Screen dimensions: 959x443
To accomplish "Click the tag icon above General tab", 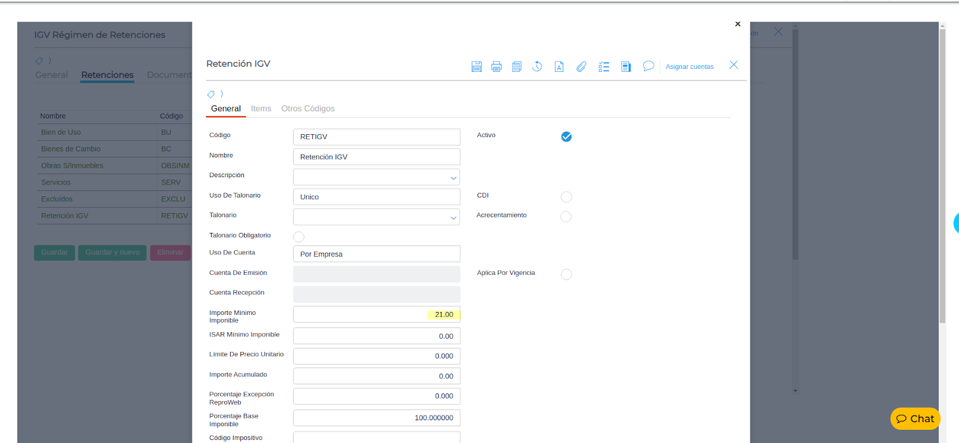I will (x=211, y=94).
